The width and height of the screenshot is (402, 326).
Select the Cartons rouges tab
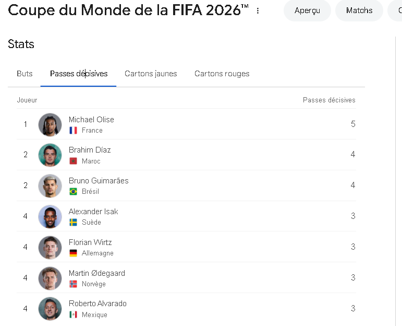(222, 74)
